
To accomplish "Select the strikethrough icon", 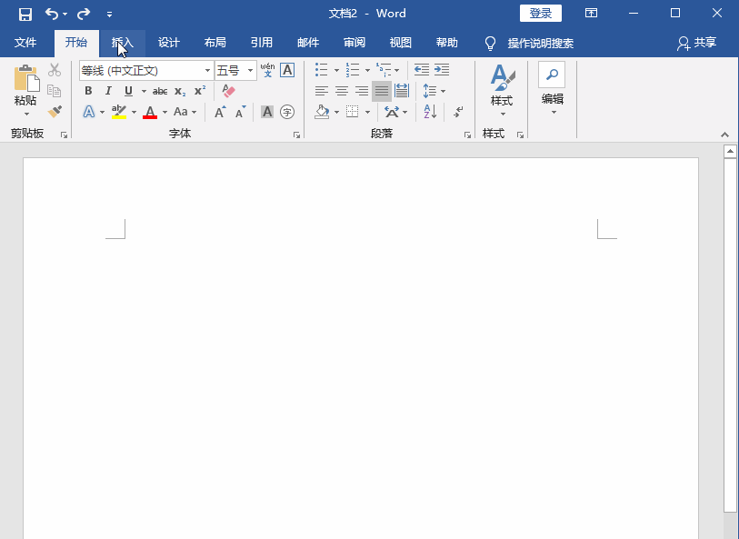I will tap(161, 91).
